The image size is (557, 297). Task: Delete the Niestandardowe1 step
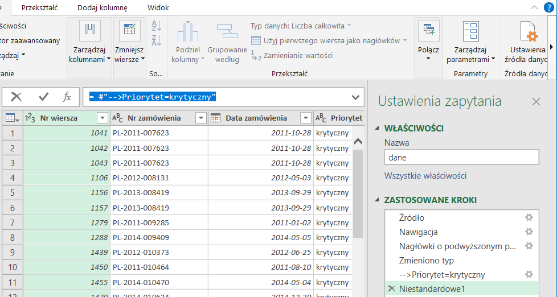(x=391, y=289)
